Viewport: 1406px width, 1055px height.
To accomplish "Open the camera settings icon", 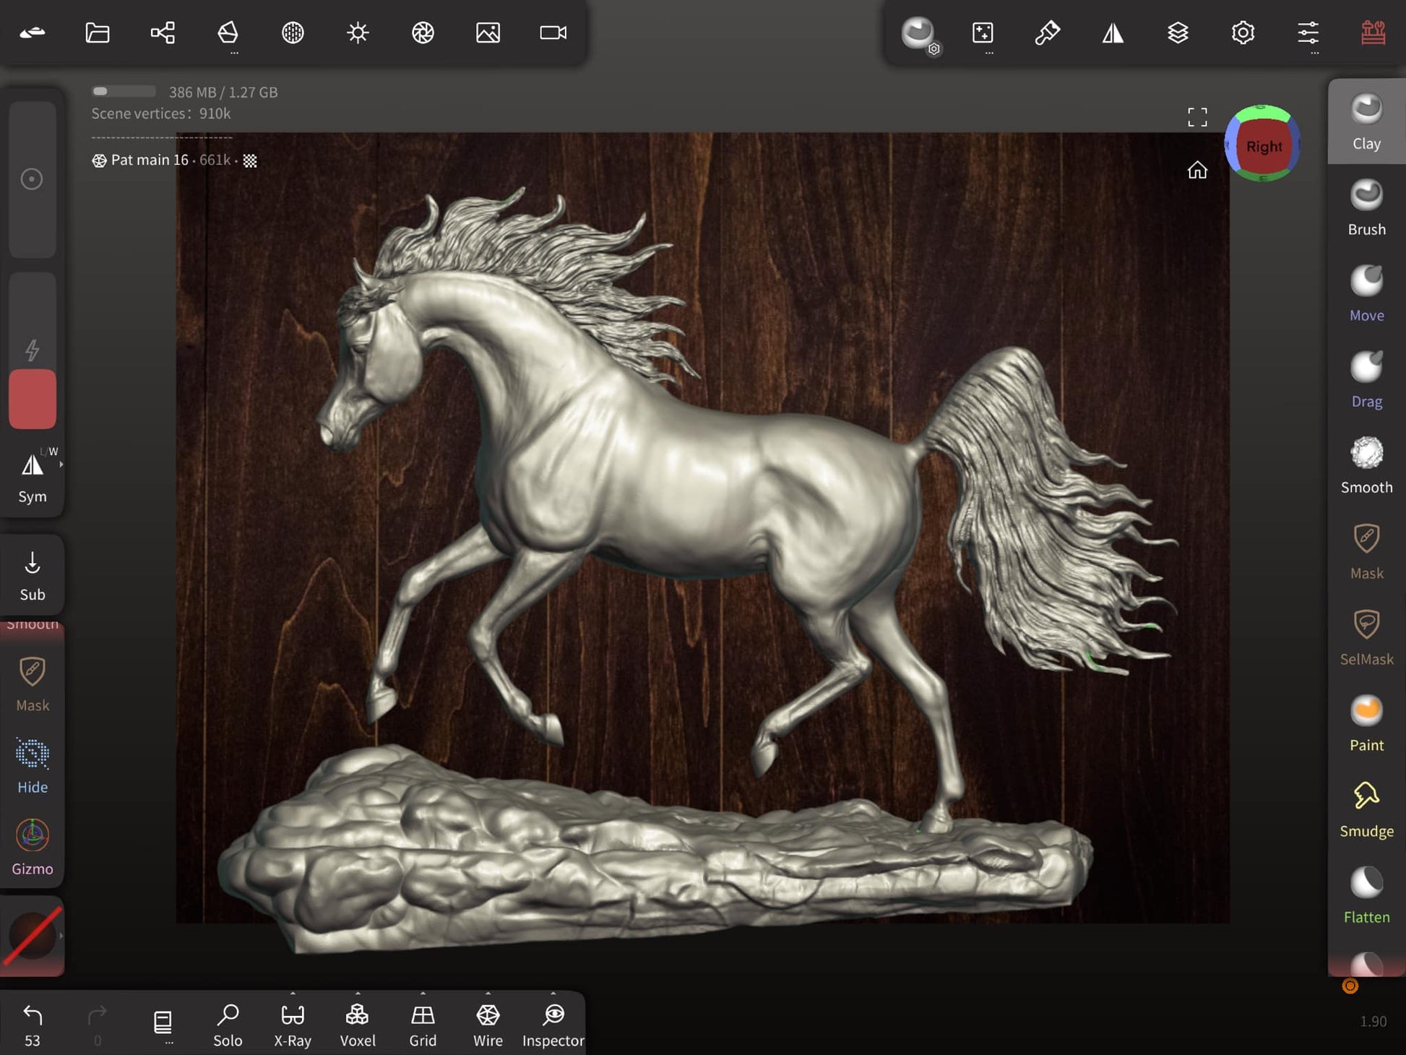I will pyautogui.click(x=553, y=33).
